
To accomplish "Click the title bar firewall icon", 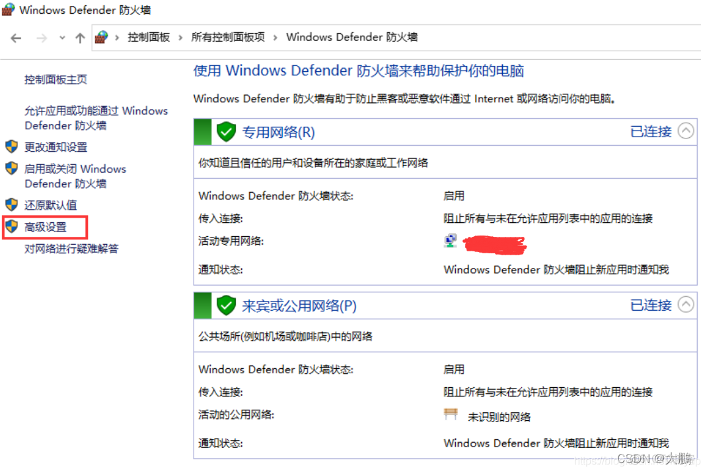I will click(8, 9).
